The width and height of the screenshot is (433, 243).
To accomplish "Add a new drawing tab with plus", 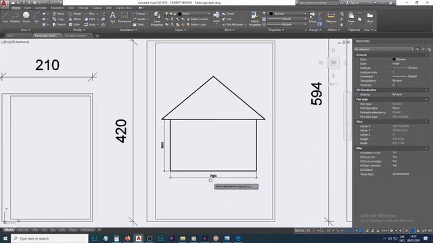I will (x=97, y=36).
